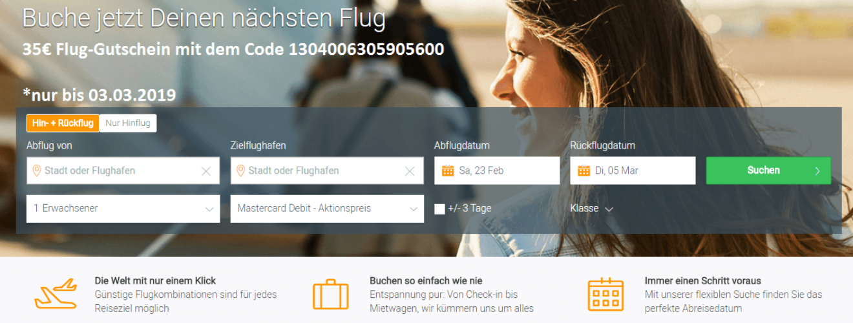Screen dimensions: 853x323
Task: Click the location pin in Zielflughafen field
Action: tap(241, 171)
